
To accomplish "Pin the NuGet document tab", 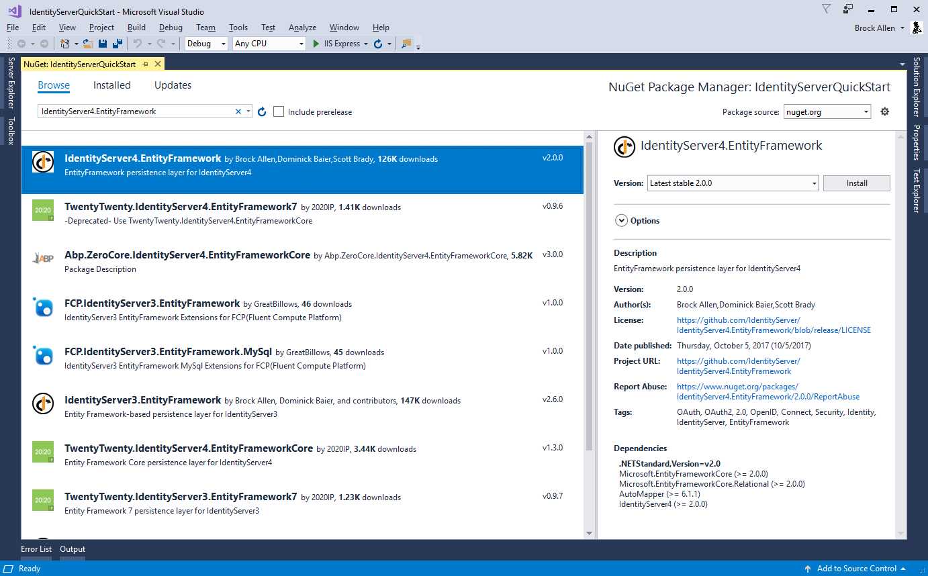I will (x=145, y=64).
